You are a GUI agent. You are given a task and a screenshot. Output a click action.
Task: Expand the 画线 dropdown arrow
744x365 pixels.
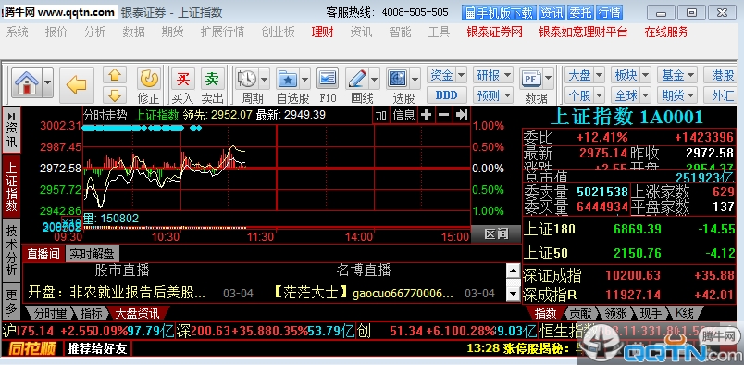coord(374,79)
